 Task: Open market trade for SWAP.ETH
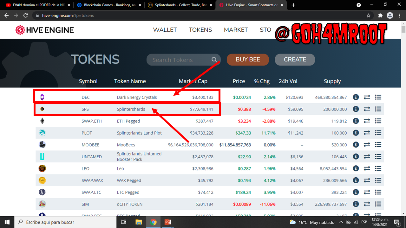tap(367, 121)
